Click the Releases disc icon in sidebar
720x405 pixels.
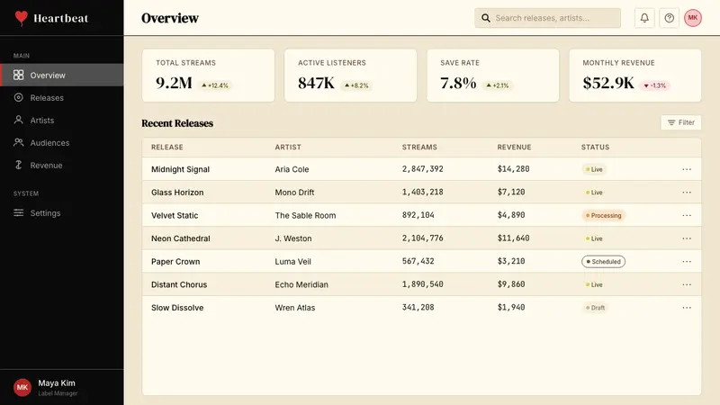coord(18,97)
